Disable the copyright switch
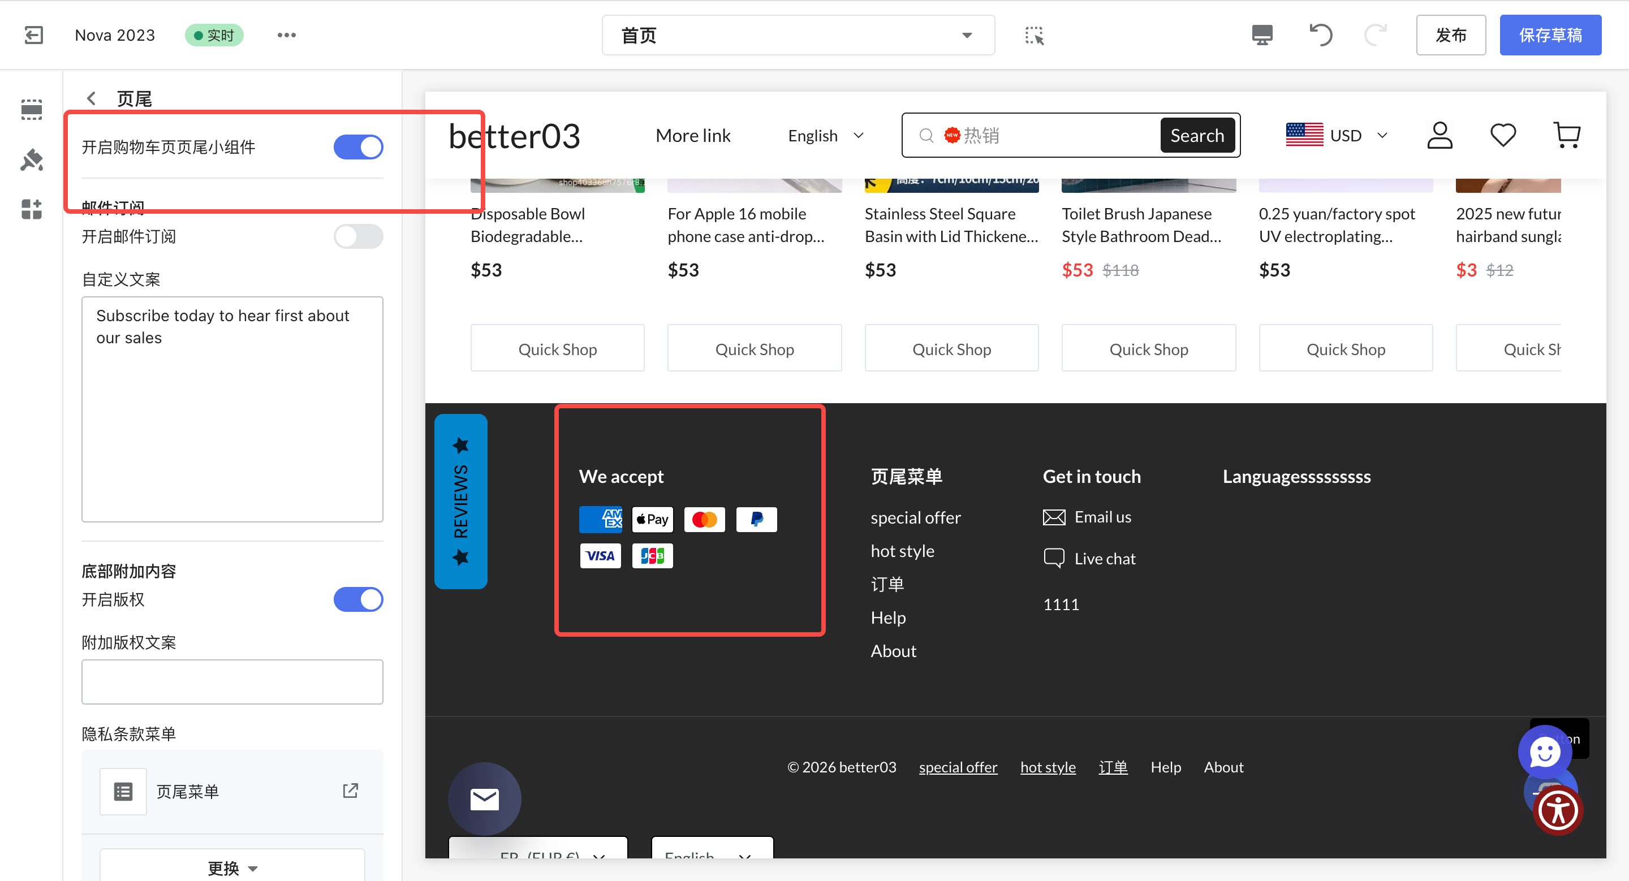The image size is (1629, 881). [358, 599]
